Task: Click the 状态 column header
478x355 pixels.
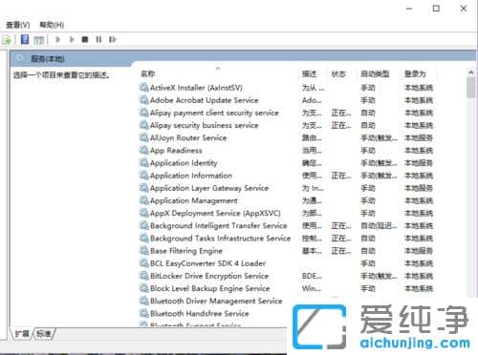Action: (x=338, y=74)
